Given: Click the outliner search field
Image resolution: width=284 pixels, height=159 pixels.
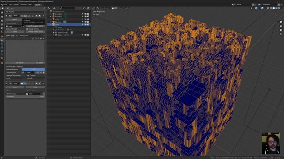Looking at the screenshot, I should click(x=67, y=8).
